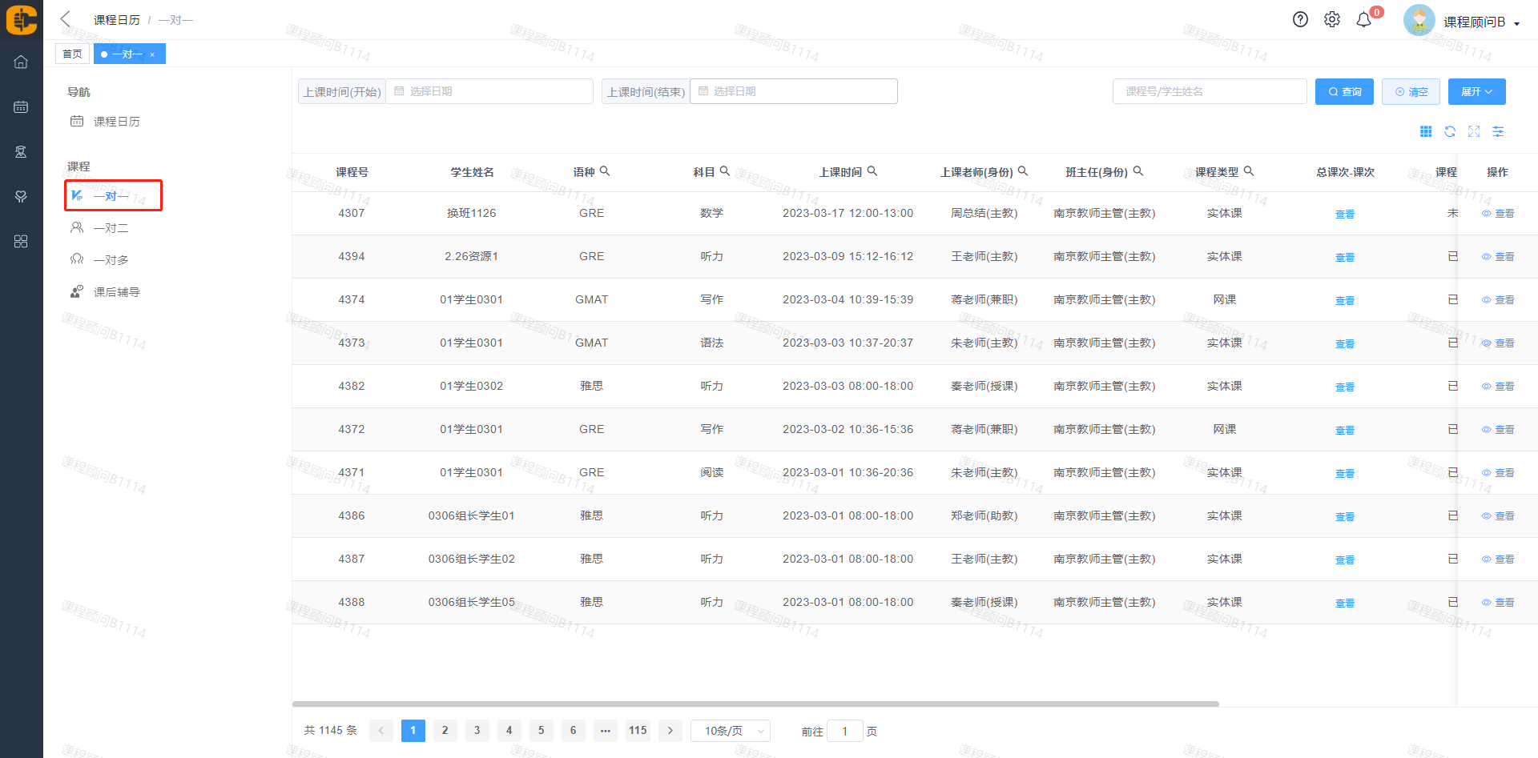The image size is (1538, 758).
Task: Click the home icon in left sidebar
Action: (21, 62)
